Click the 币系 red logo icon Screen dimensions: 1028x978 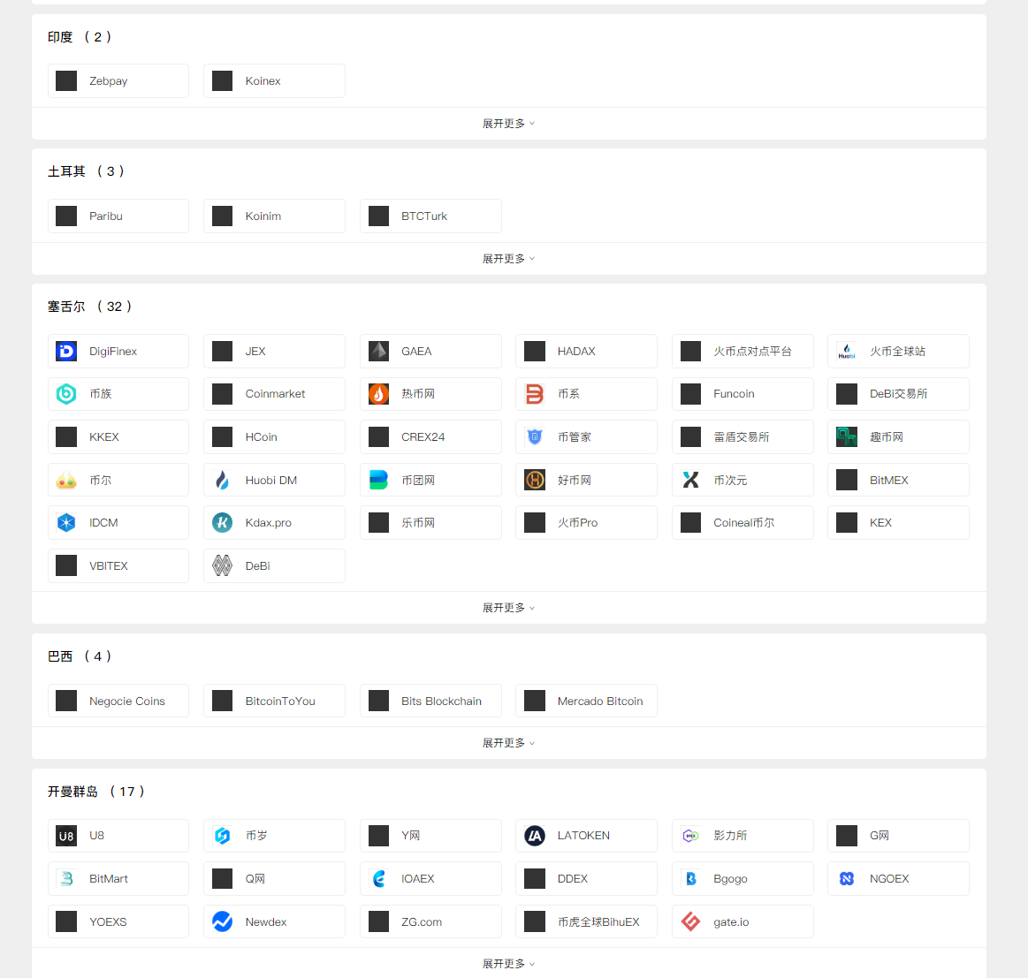535,394
